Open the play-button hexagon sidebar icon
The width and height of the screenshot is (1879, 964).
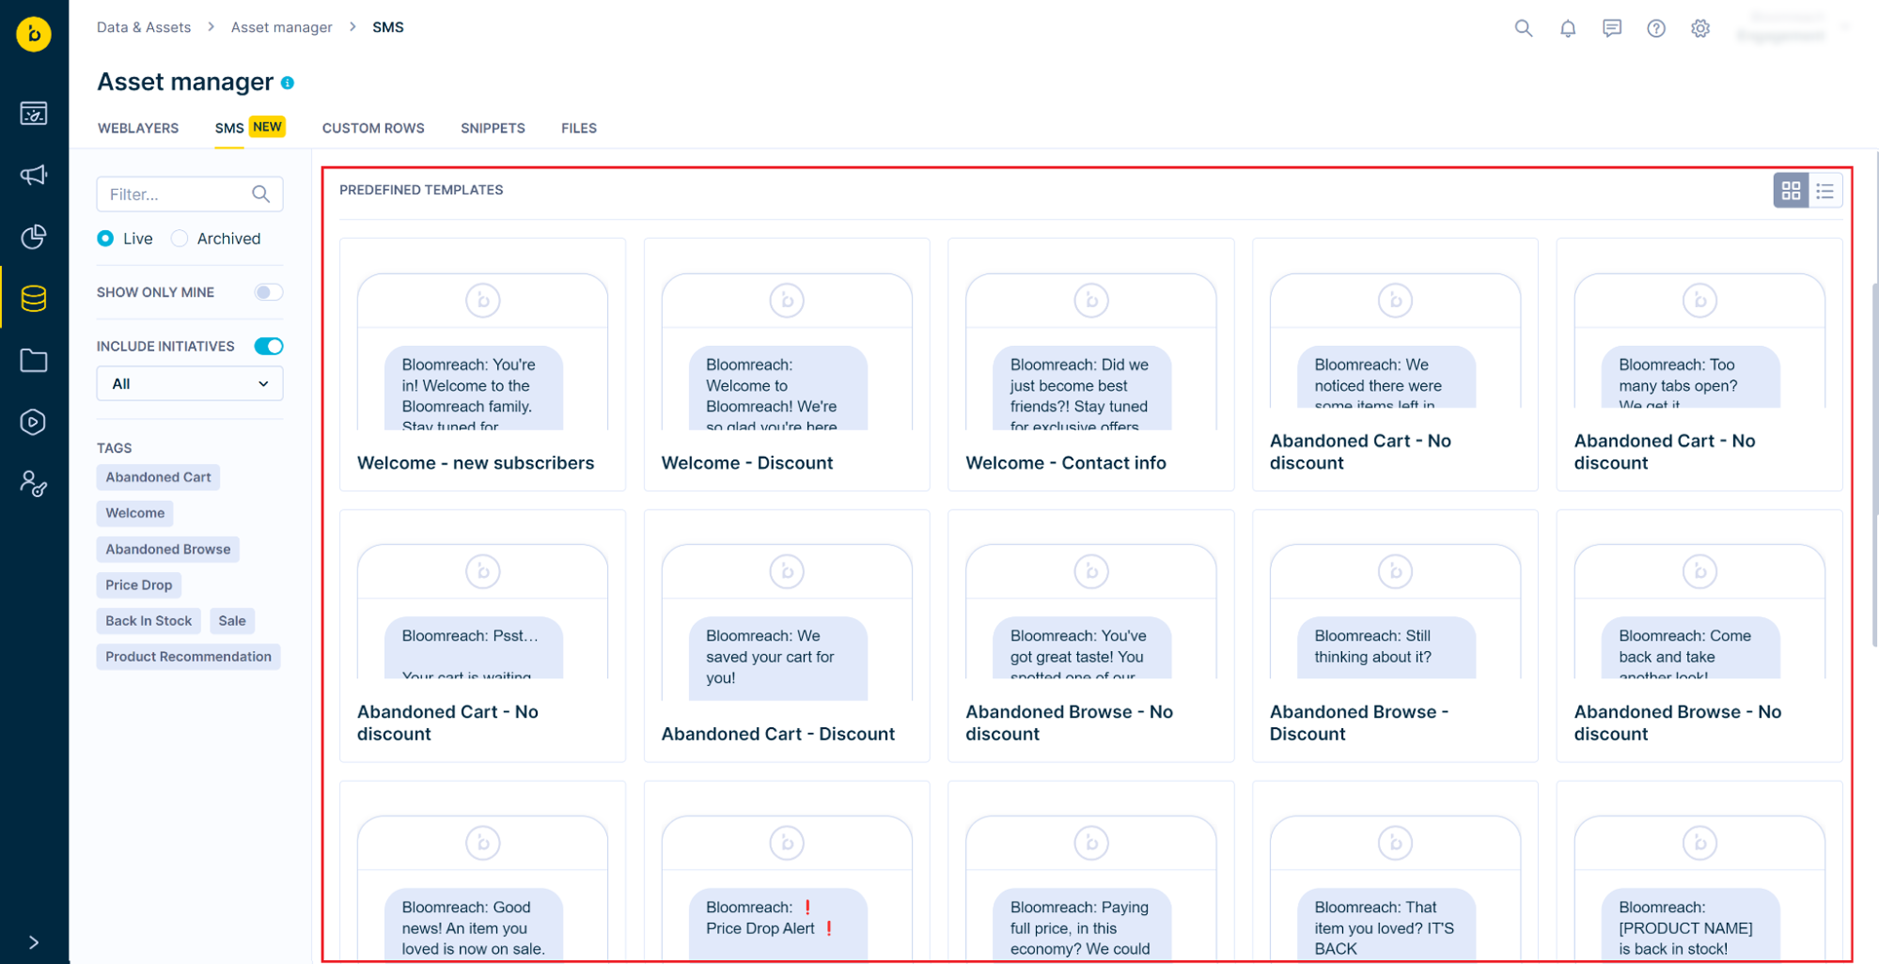pyautogui.click(x=33, y=422)
